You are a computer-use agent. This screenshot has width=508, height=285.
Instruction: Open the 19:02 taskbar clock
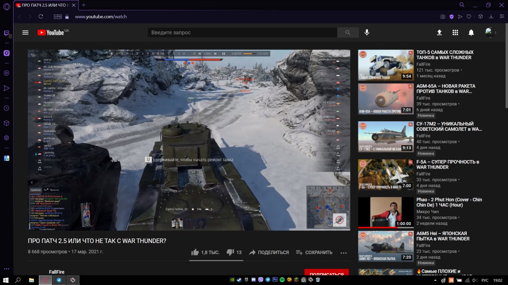tap(498, 280)
